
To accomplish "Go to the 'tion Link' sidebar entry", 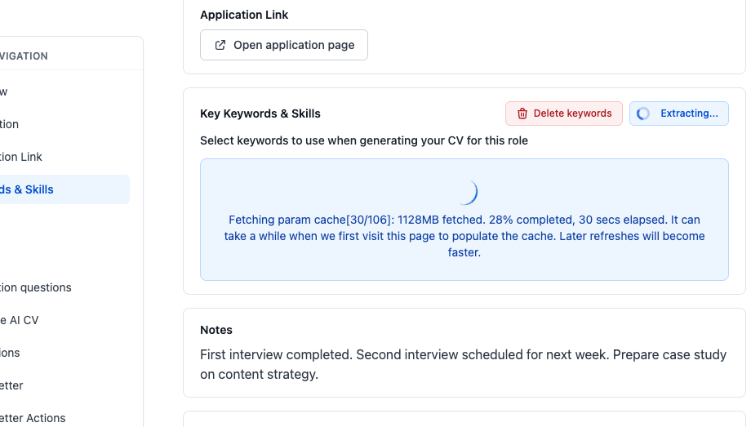I will point(21,157).
